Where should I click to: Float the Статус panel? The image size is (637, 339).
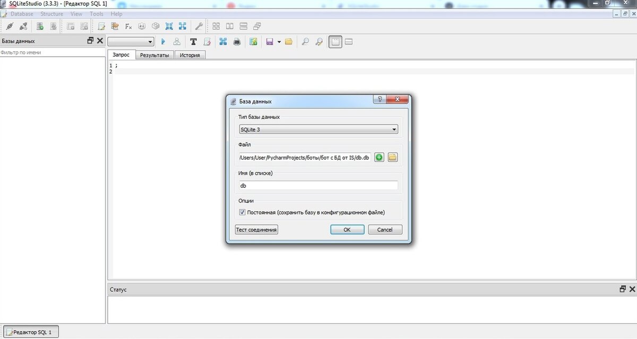coord(623,289)
